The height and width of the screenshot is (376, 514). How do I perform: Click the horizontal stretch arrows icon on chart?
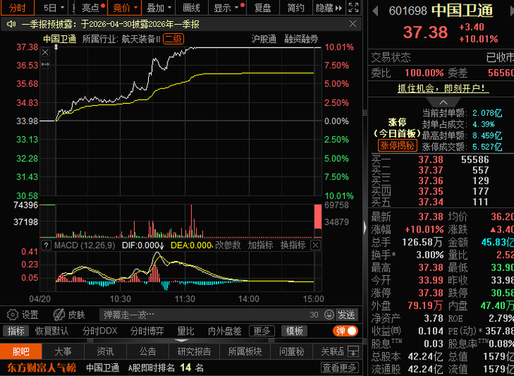point(45,65)
